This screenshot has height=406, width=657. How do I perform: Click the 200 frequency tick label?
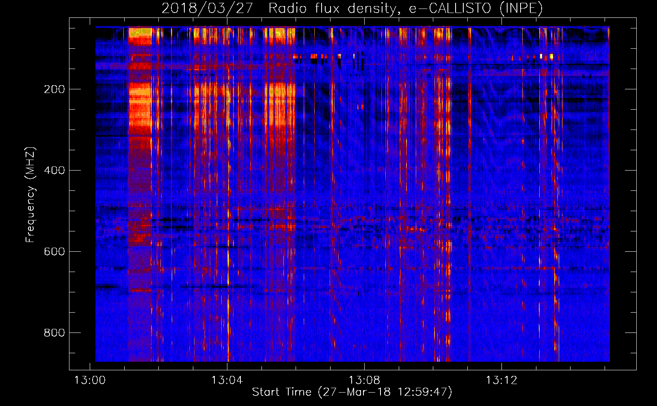pos(54,89)
